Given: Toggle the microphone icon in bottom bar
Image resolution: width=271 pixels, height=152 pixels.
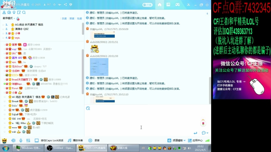Looking at the screenshot, I should 21,140.
